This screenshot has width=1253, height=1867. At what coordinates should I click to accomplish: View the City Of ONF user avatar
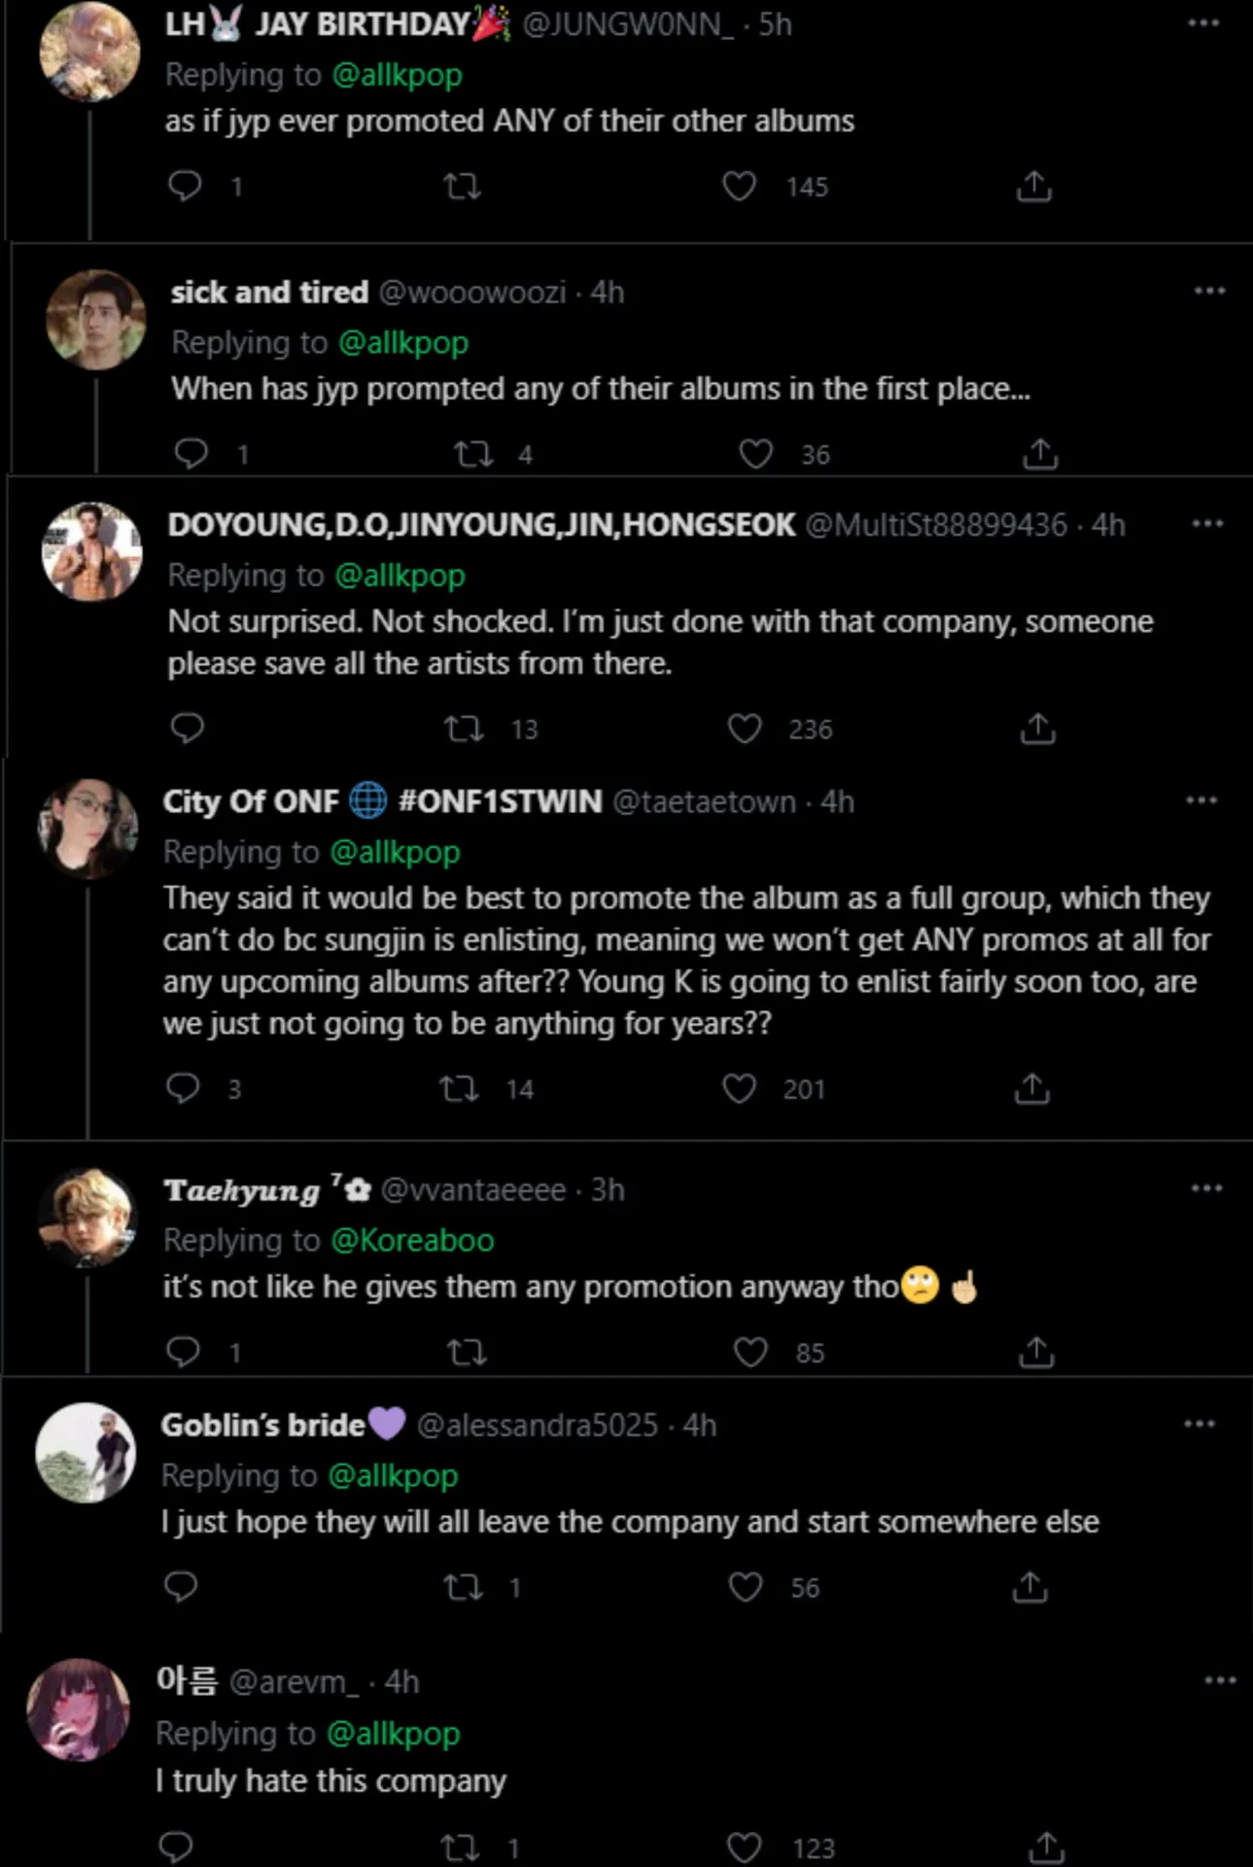coord(87,828)
